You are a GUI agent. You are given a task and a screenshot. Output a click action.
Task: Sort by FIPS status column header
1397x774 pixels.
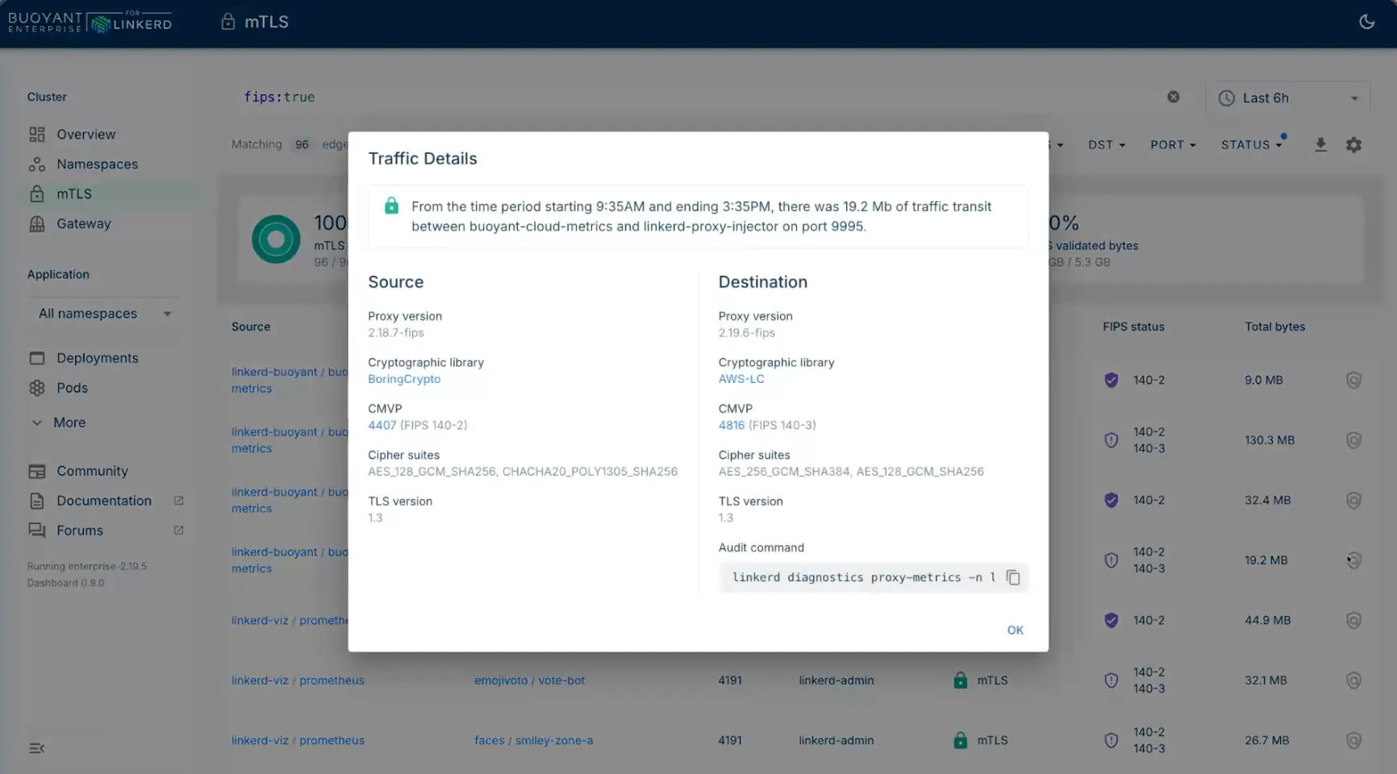1133,327
